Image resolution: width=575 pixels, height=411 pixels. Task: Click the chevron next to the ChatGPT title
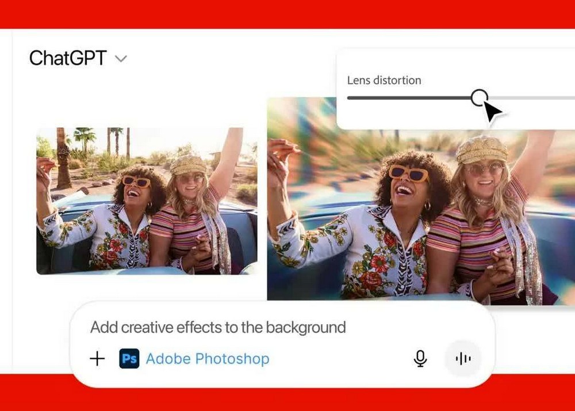click(121, 59)
